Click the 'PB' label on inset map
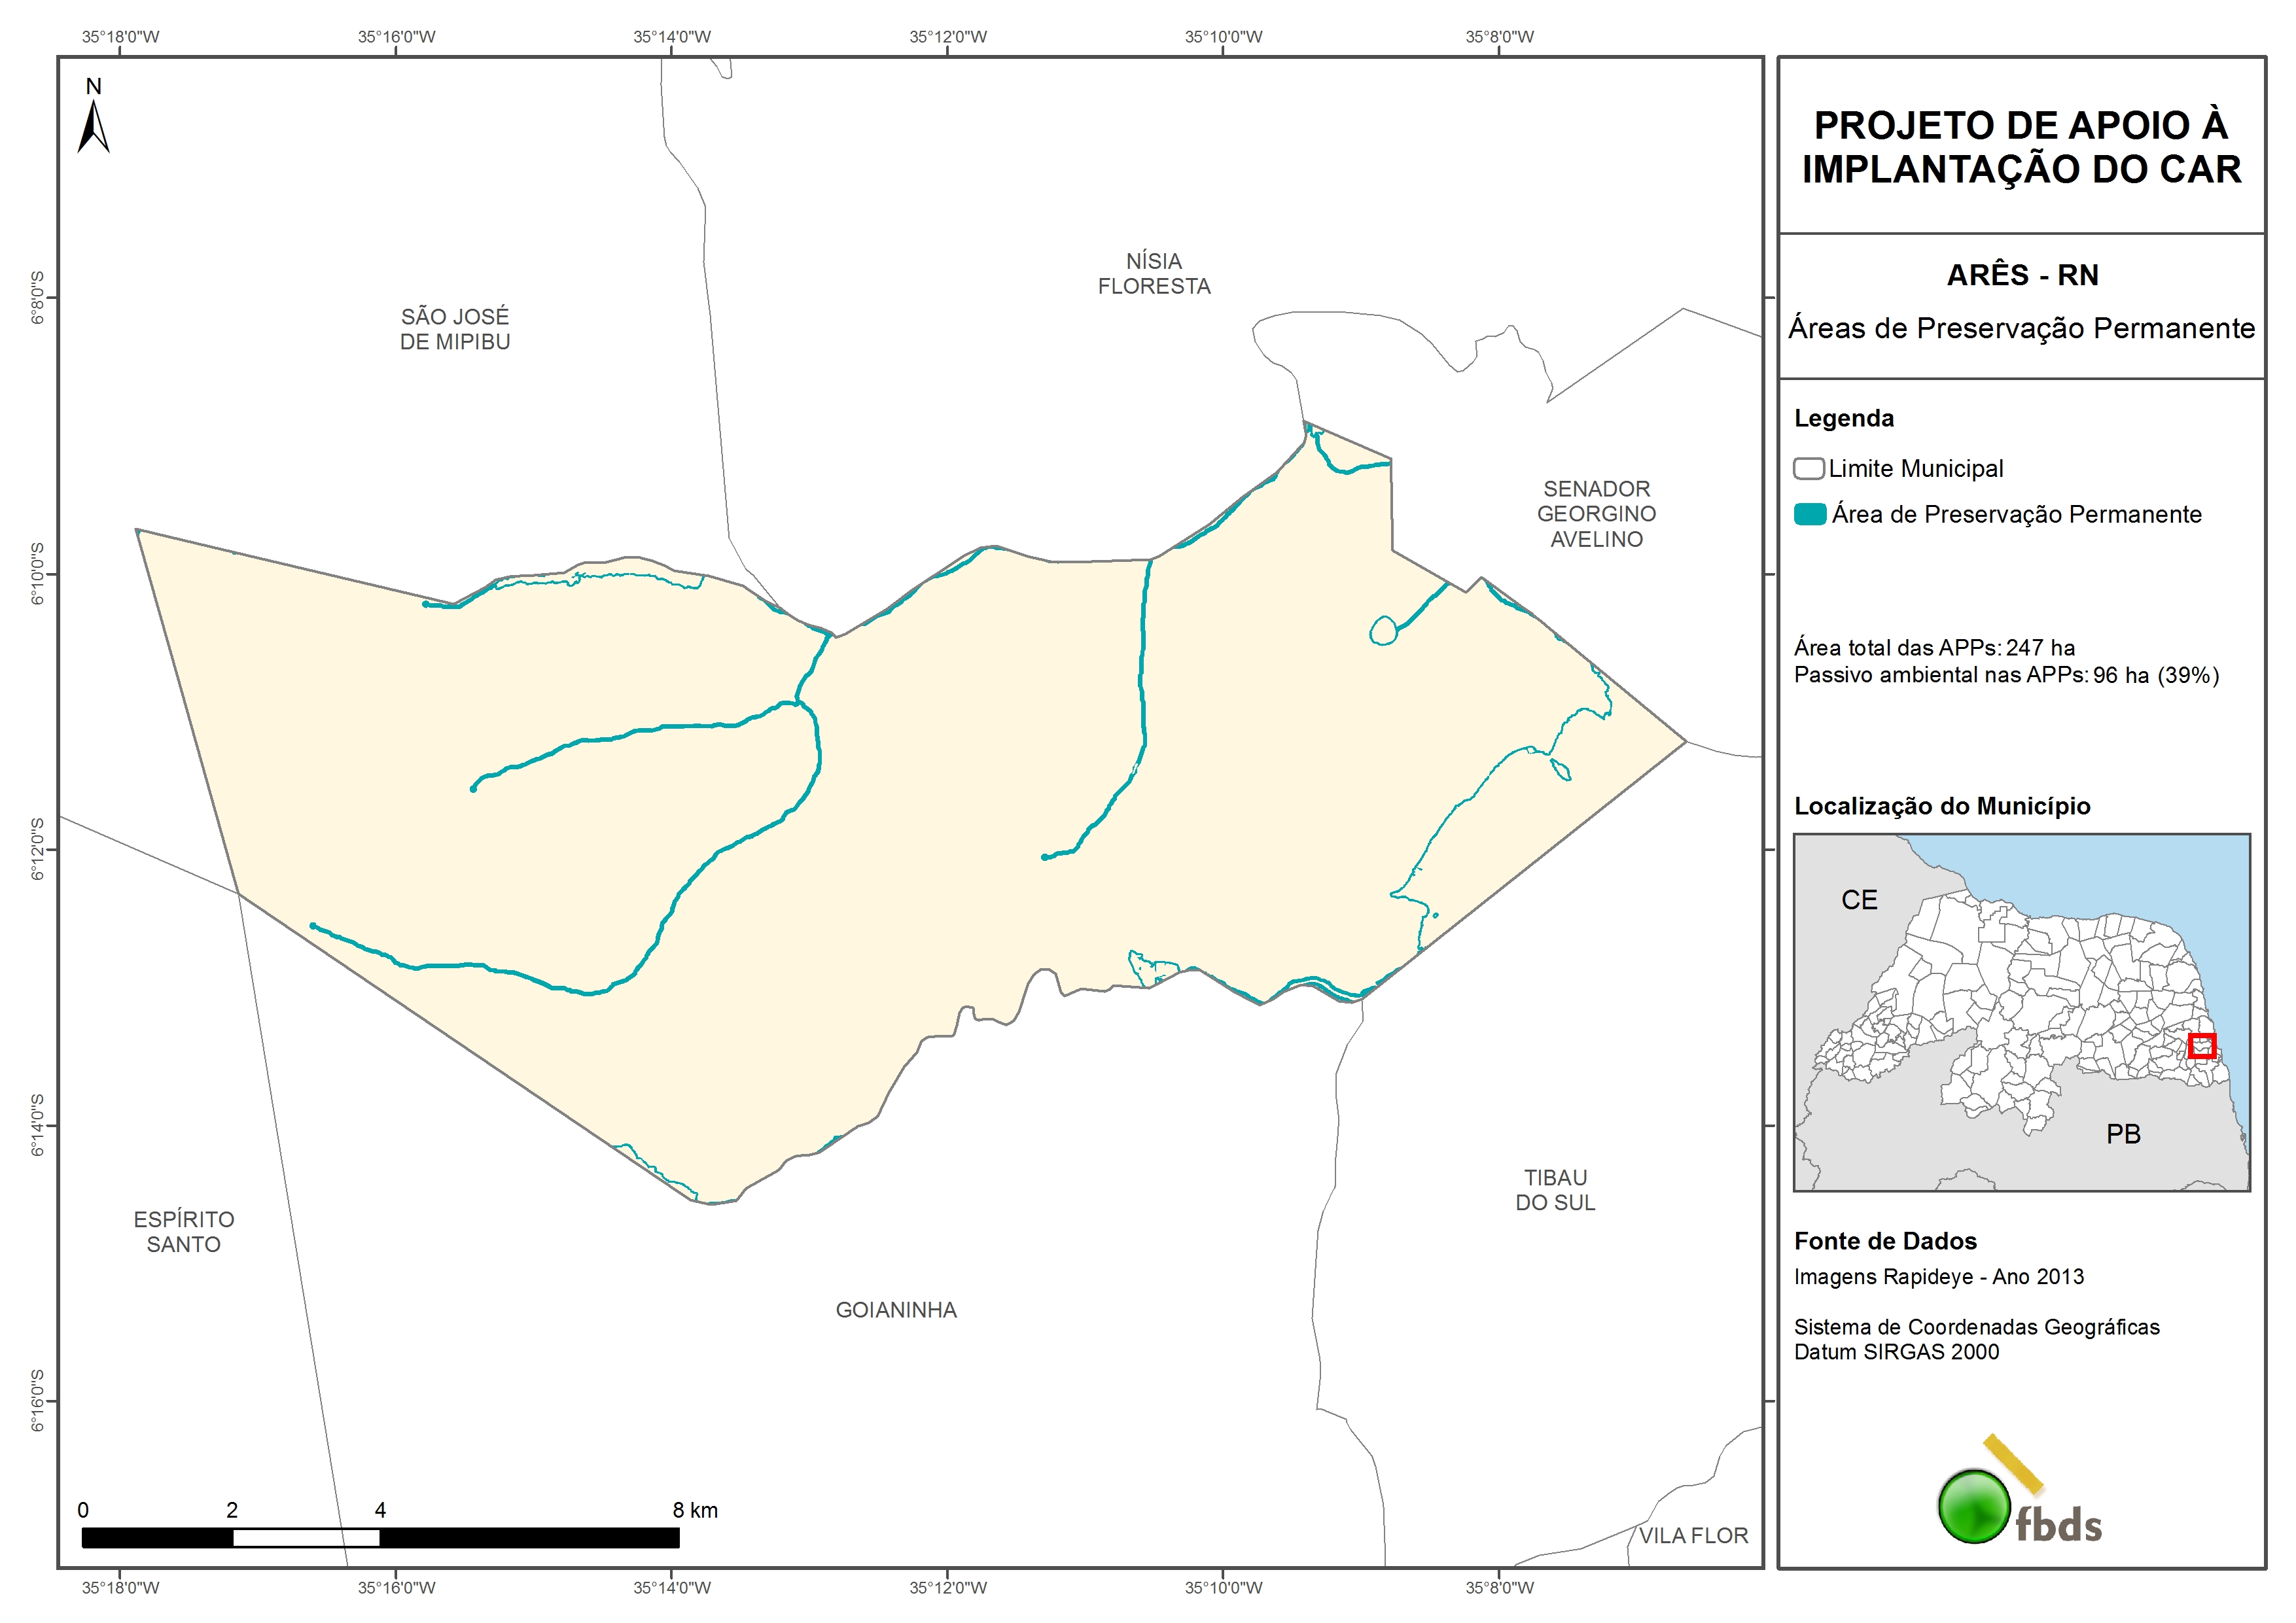 click(2123, 1134)
